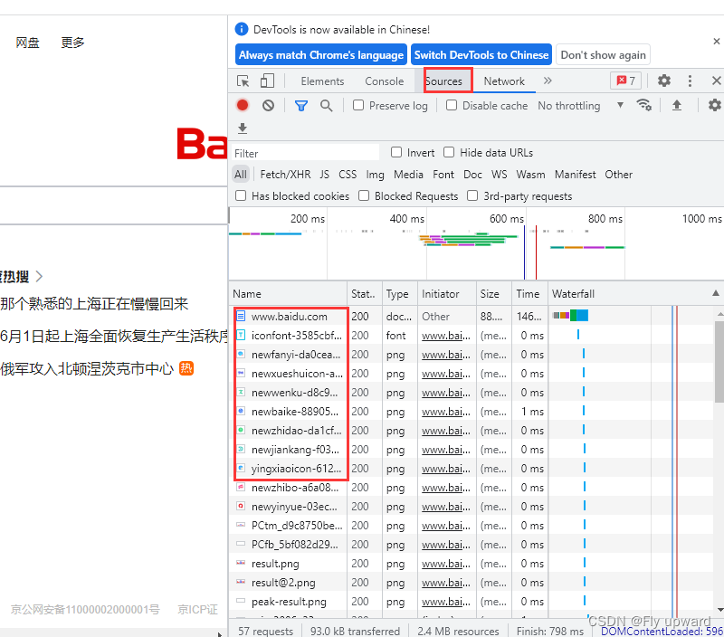
Task: Click Switch DevTools to Chinese button
Action: click(x=481, y=55)
